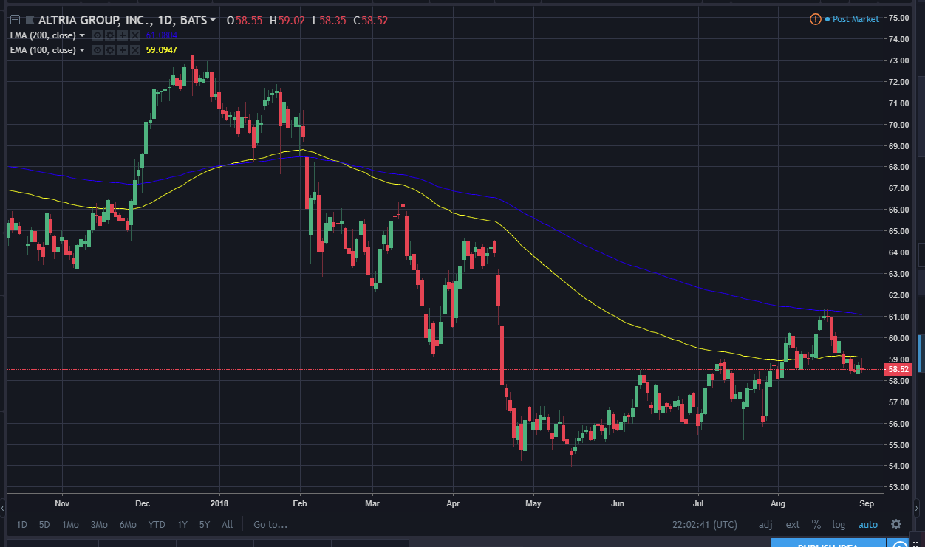This screenshot has height=547, width=925.
Task: Expand the EMA (100, close) dropdown arrow
Action: [x=82, y=50]
